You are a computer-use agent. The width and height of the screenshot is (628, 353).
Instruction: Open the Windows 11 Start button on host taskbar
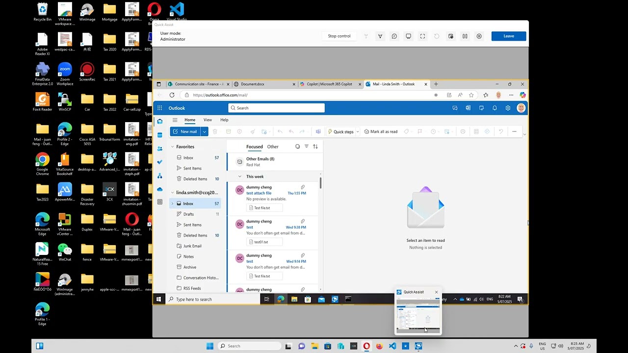[209, 346]
